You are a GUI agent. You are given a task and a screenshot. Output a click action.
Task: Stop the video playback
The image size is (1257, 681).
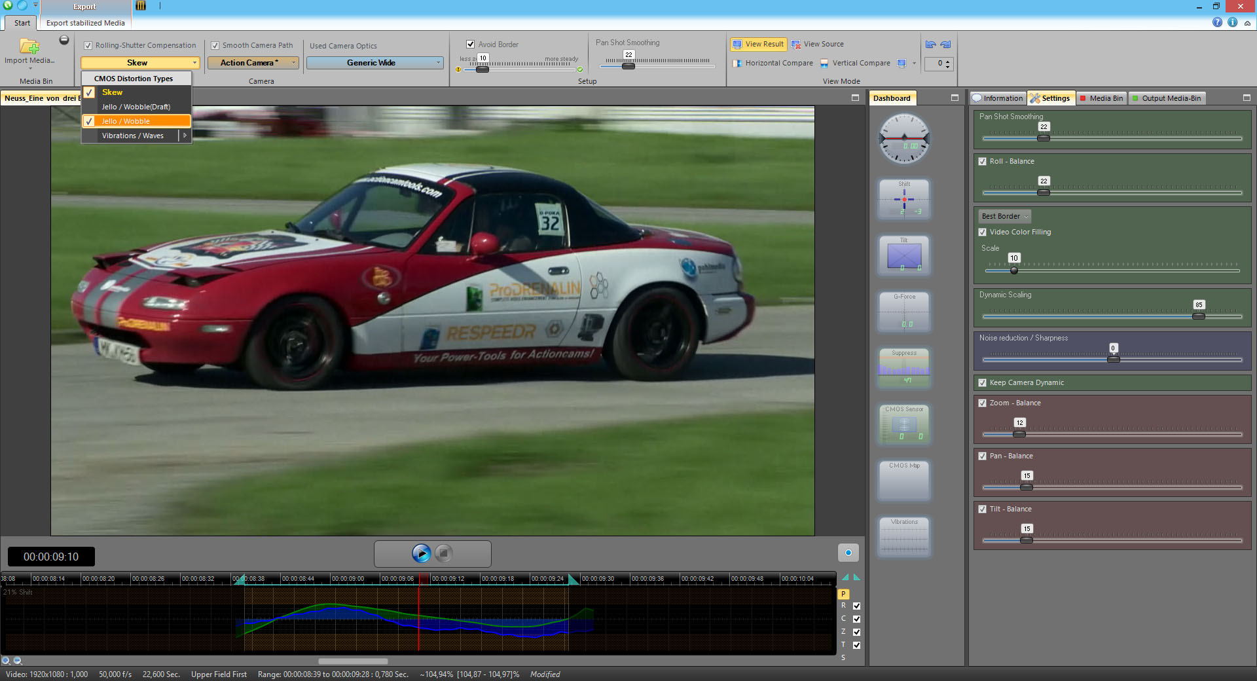(444, 553)
